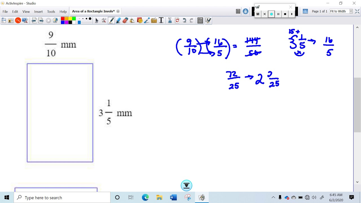Click the Windows taskbar search box

point(62,198)
